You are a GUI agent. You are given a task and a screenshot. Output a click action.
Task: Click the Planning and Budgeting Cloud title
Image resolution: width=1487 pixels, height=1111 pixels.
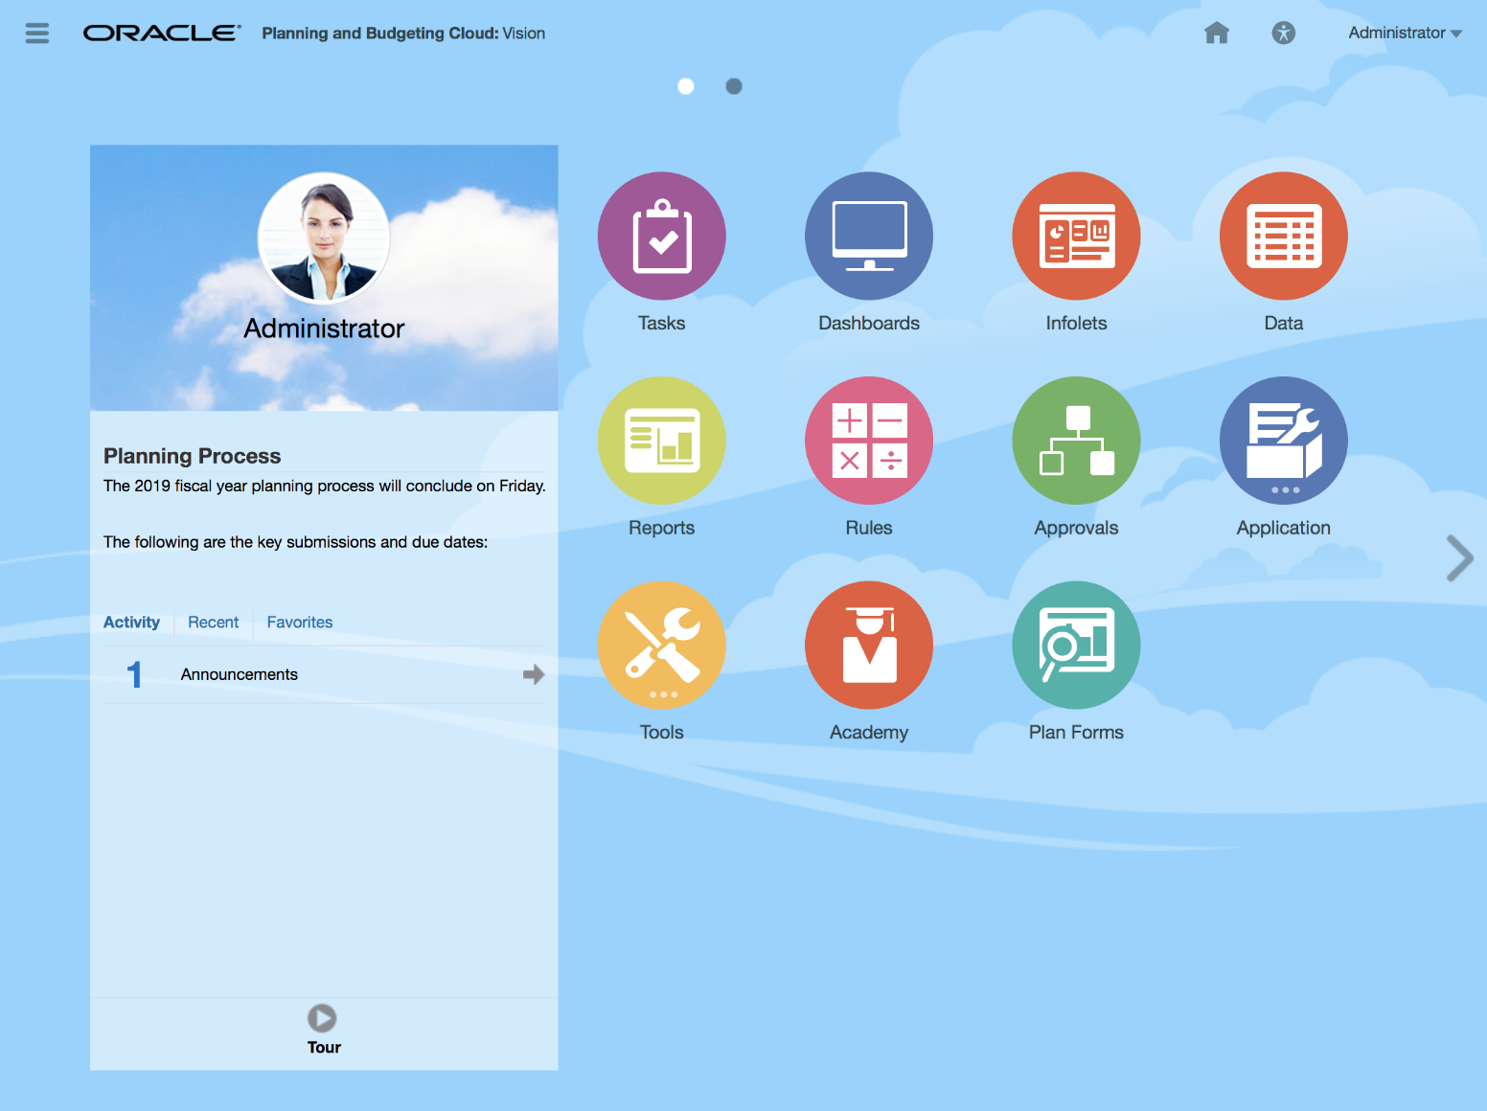point(403,34)
